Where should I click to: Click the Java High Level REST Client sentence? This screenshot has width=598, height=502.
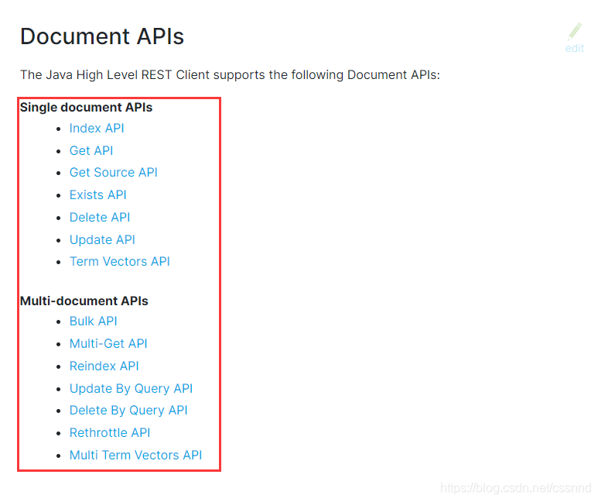[230, 75]
